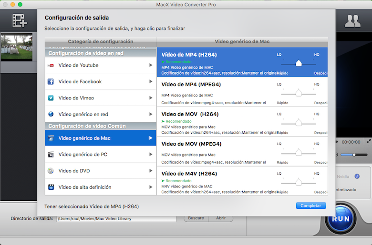Click the globe icon for generic web video
Image resolution: width=372 pixels, height=245 pixels.
[51, 114]
